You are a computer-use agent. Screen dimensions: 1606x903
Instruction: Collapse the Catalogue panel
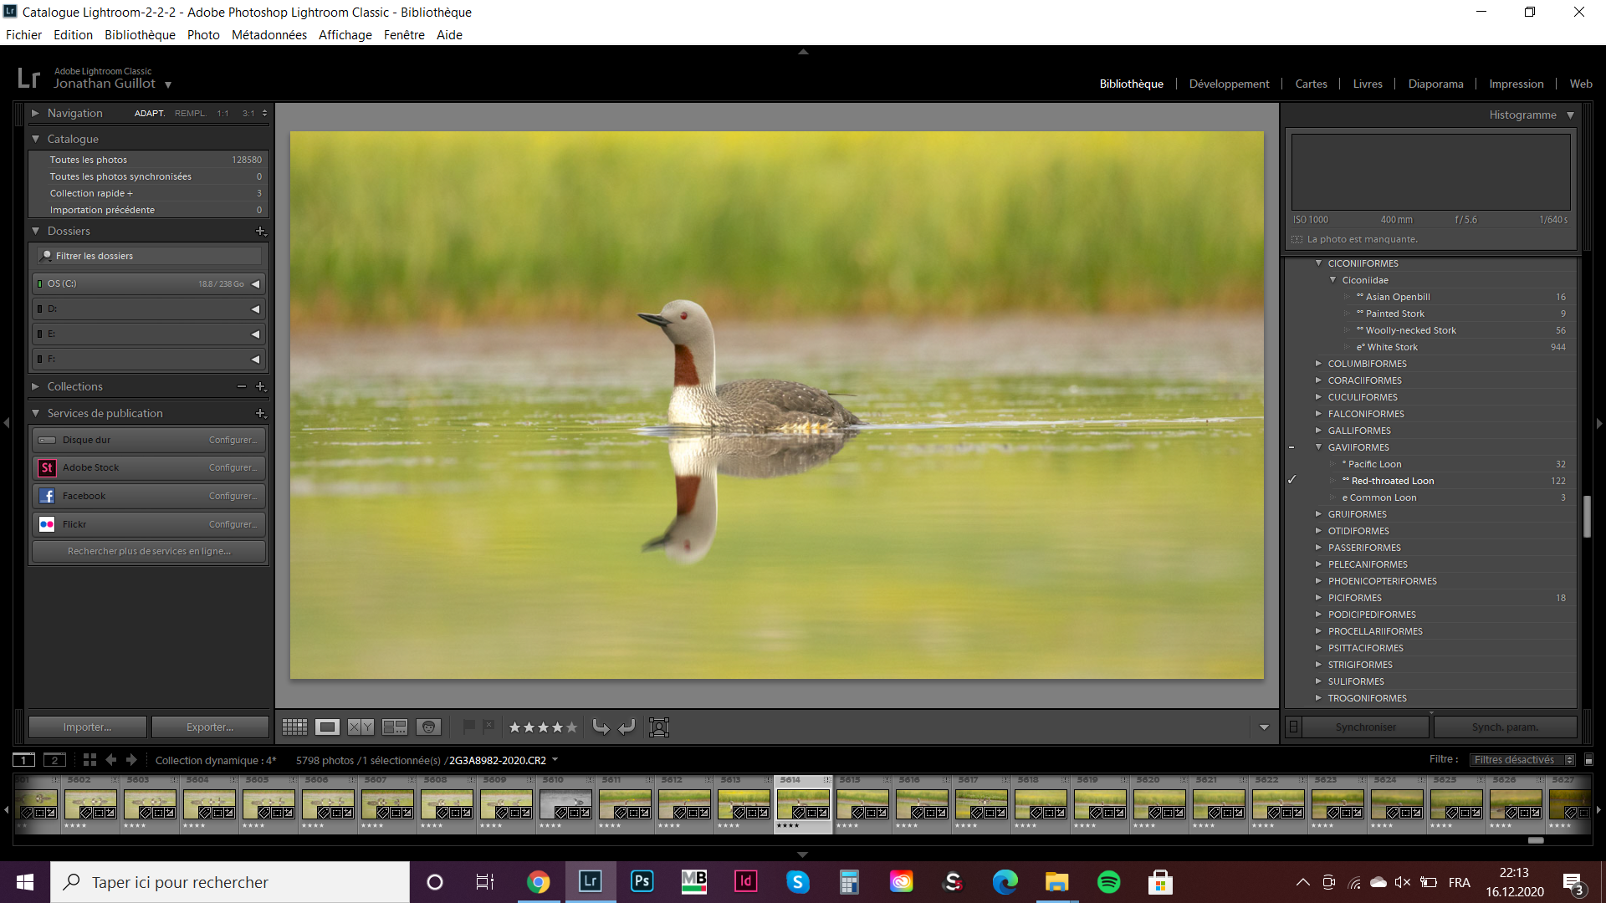pos(35,139)
